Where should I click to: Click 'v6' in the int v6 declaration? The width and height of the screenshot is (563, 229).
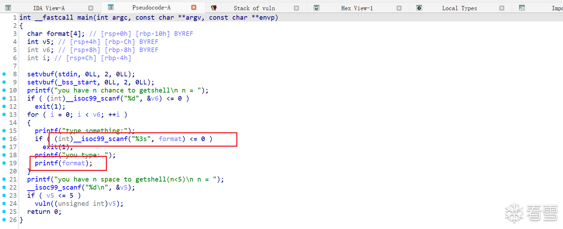(x=46, y=50)
